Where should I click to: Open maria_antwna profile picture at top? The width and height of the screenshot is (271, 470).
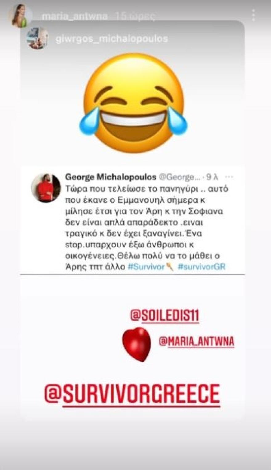point(20,16)
